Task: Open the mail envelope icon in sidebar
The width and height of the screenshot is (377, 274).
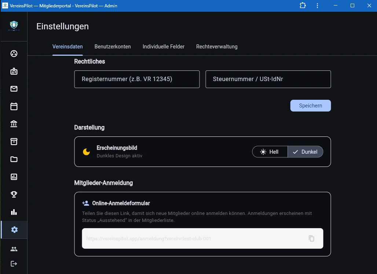Action: [14, 89]
